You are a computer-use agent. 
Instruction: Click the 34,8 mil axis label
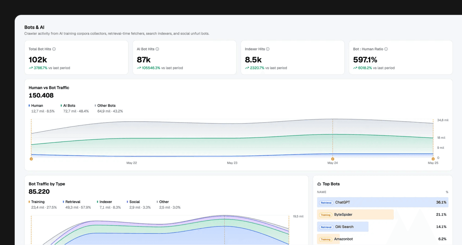pyautogui.click(x=443, y=120)
